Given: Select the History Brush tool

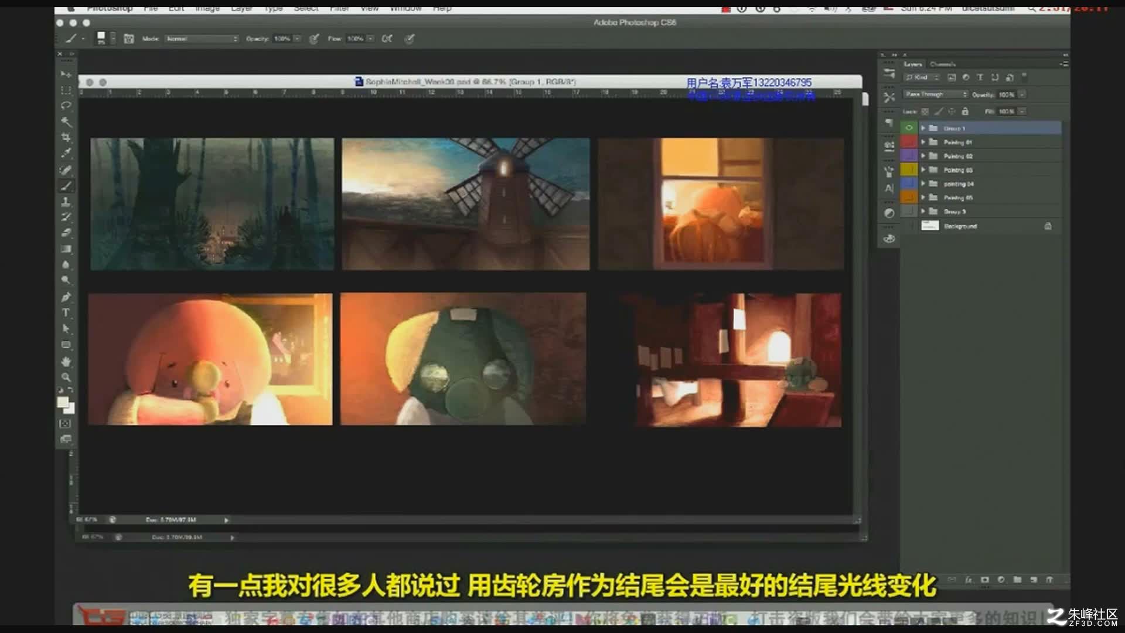Looking at the screenshot, I should pyautogui.click(x=66, y=217).
